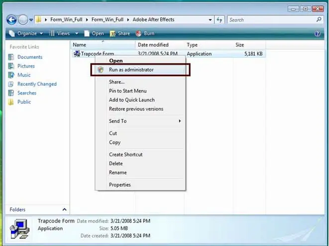Click the 5.05 MB size value
Viewport: 329px width, 246px height.
tap(119, 228)
